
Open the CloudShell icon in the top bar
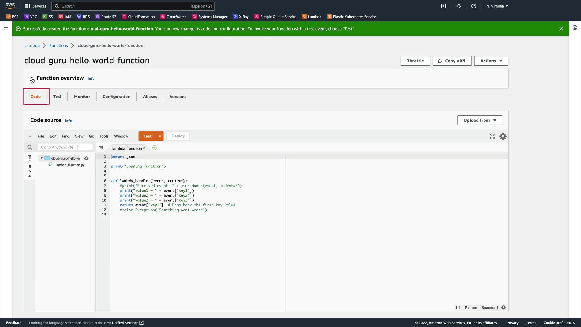[x=443, y=6]
